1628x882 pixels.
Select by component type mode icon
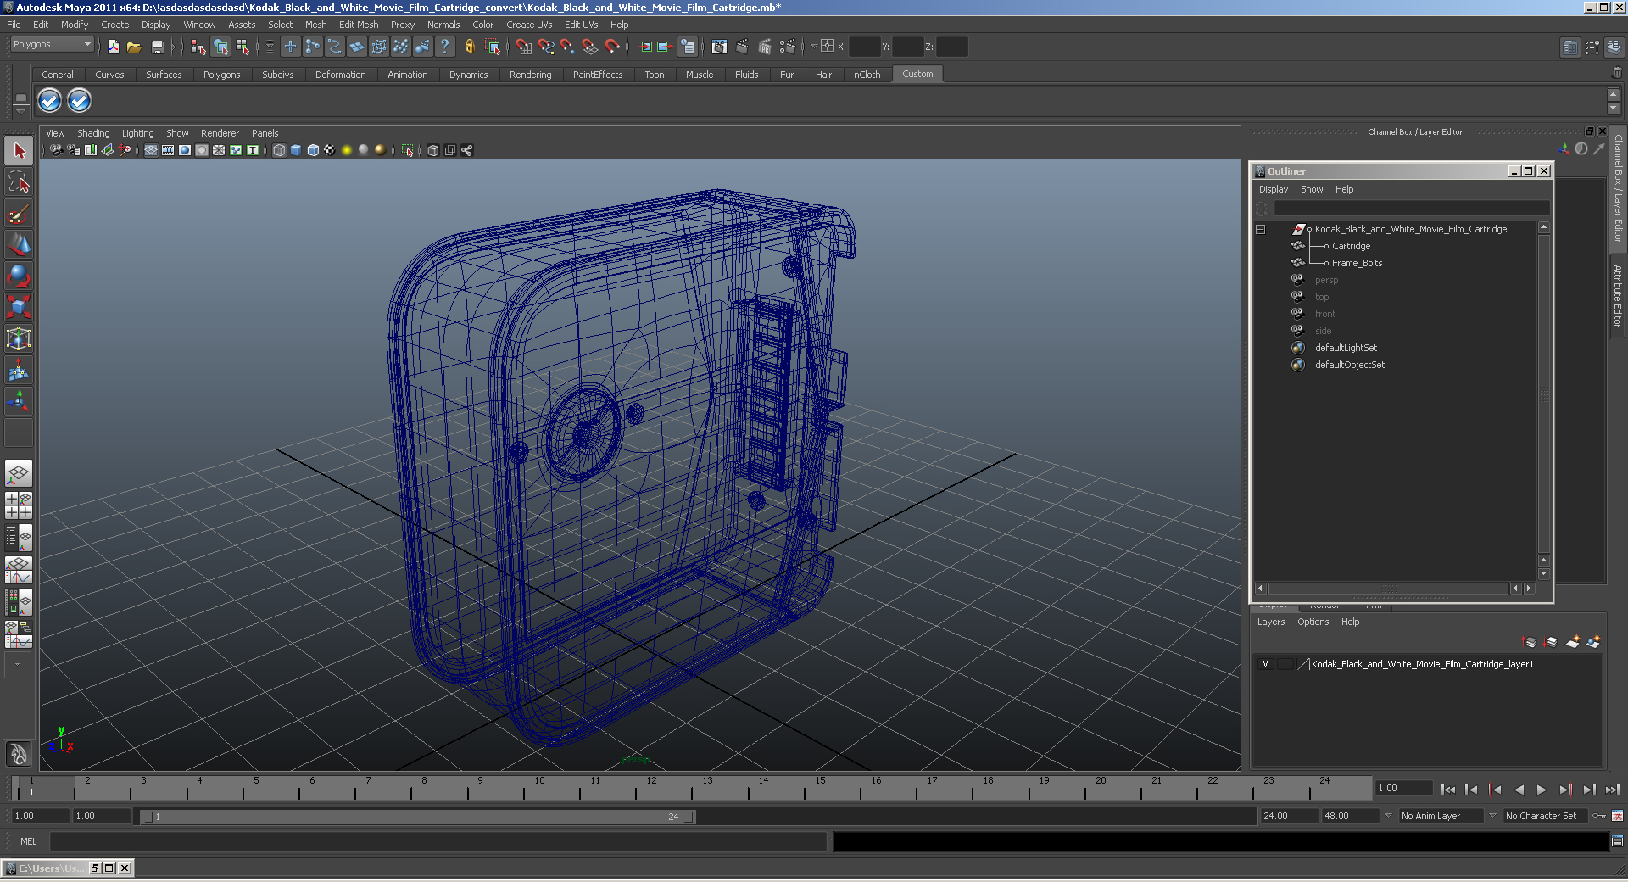pos(243,47)
